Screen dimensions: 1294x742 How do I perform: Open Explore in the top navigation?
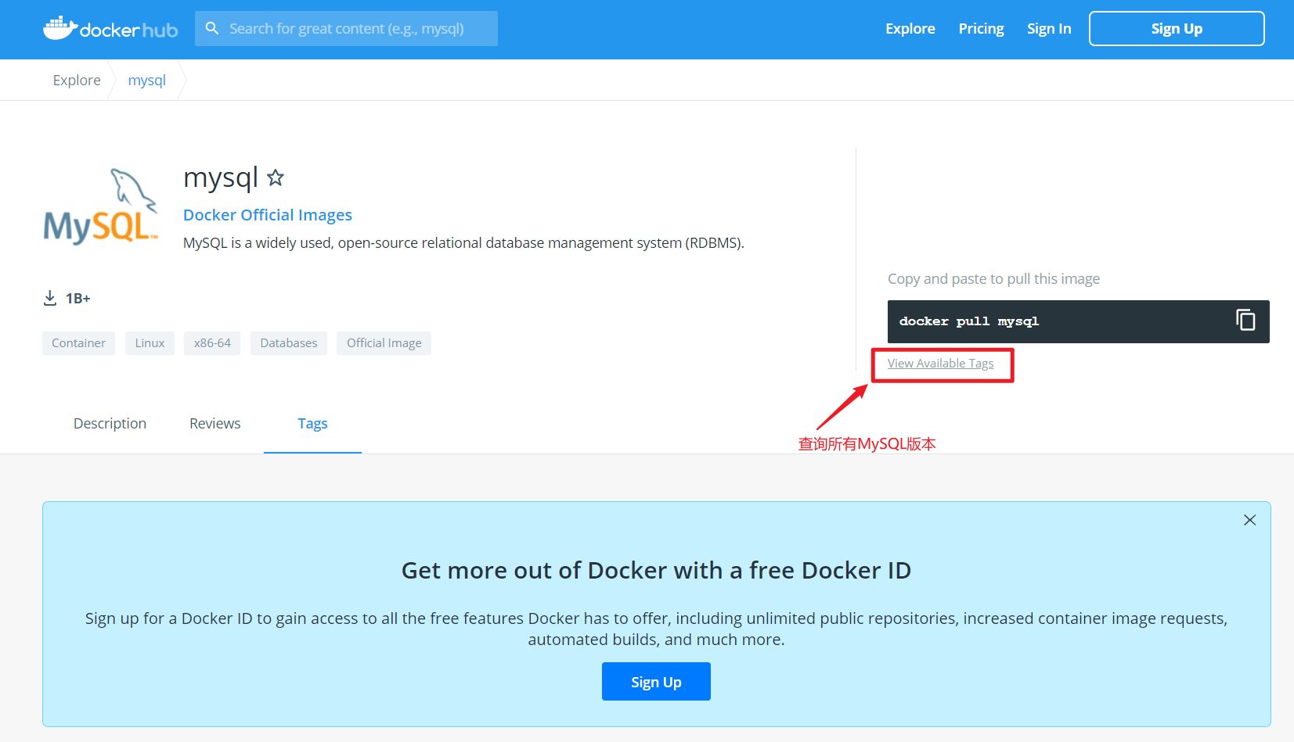pos(910,28)
